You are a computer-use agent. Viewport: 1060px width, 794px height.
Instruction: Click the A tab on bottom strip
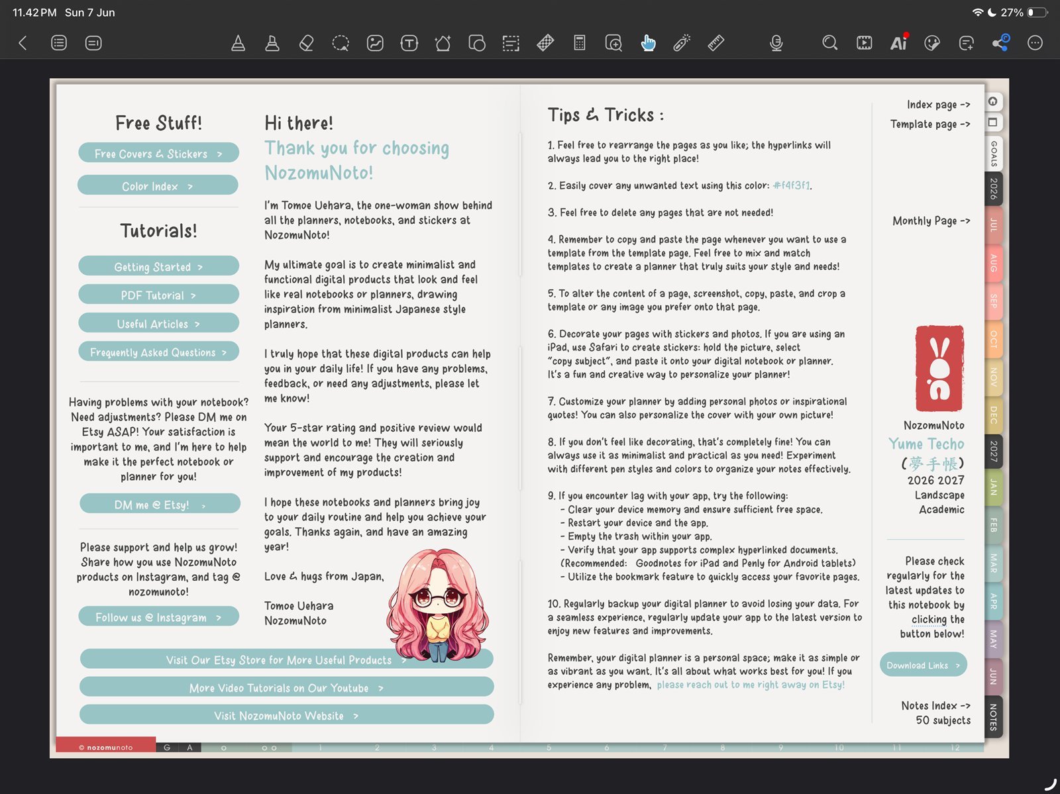tap(189, 747)
